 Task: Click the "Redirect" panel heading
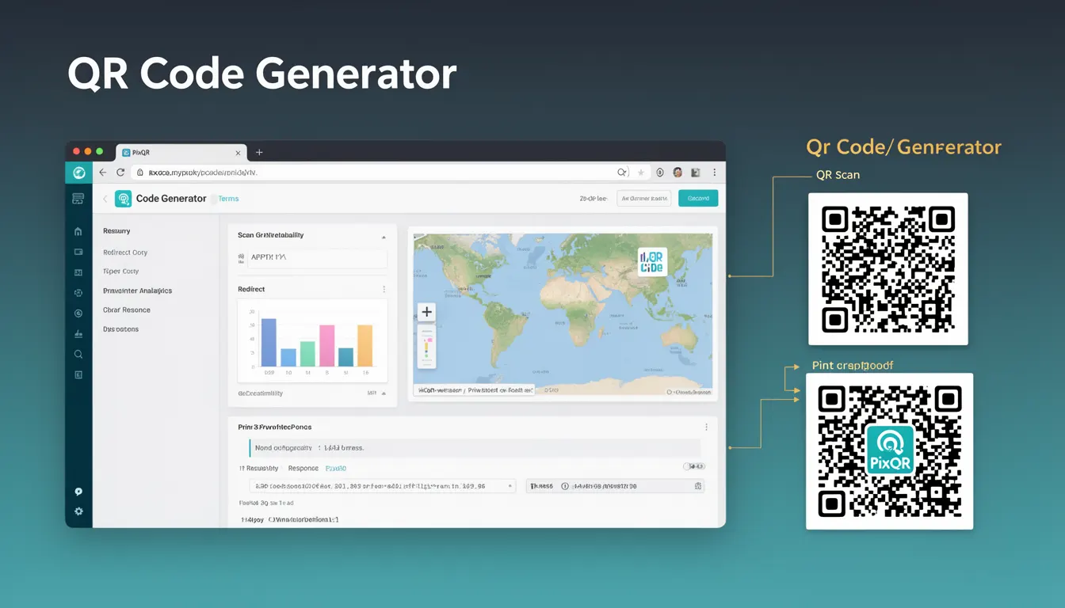point(251,290)
